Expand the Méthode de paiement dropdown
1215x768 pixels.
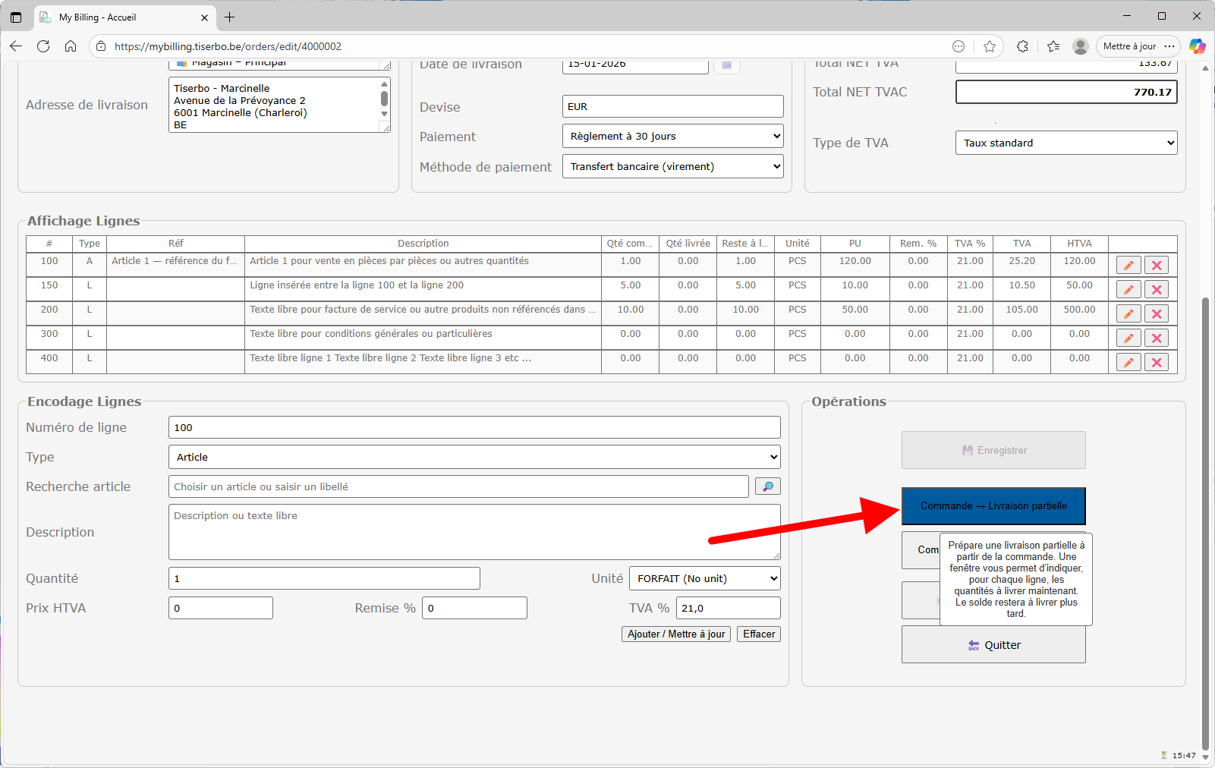tap(672, 167)
